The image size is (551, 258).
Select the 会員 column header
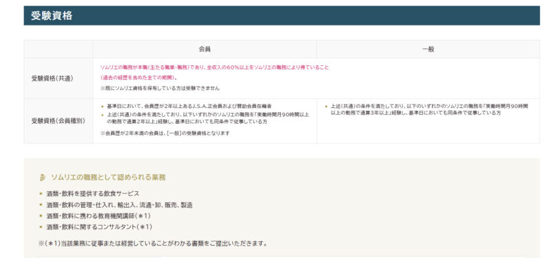coord(205,49)
